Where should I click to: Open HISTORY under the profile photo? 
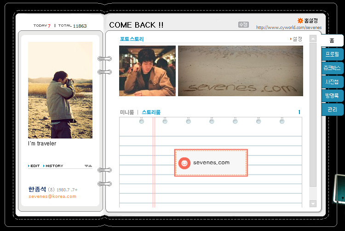point(53,166)
